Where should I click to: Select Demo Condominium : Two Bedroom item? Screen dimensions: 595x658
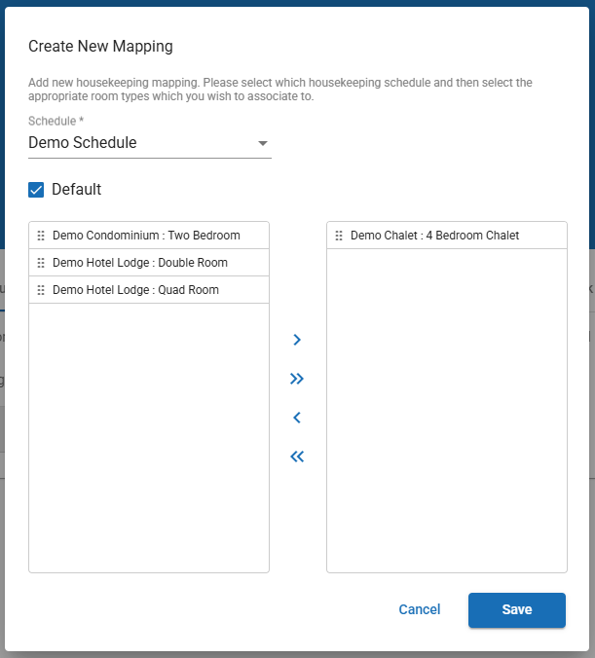[146, 236]
